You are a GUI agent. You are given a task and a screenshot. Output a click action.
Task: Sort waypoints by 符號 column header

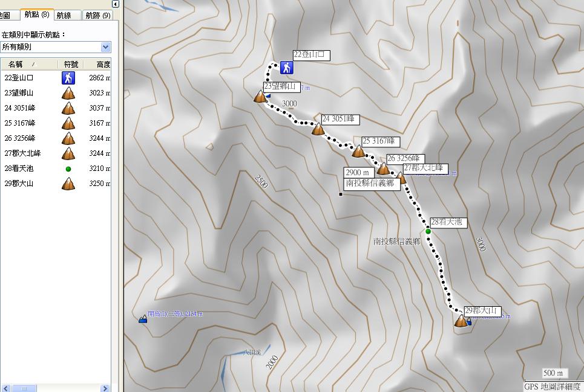tap(70, 64)
